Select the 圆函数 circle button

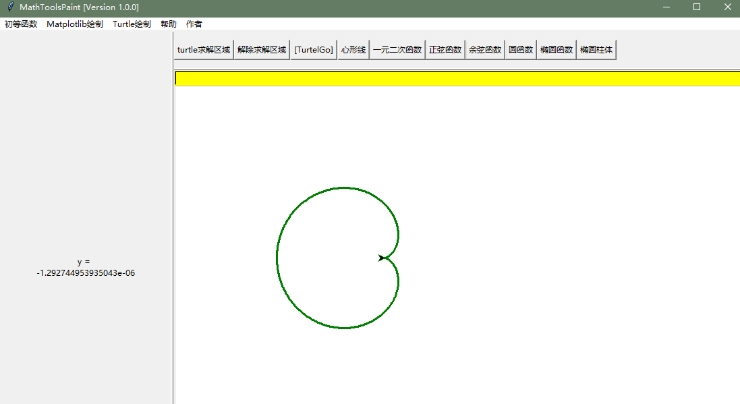tap(521, 49)
